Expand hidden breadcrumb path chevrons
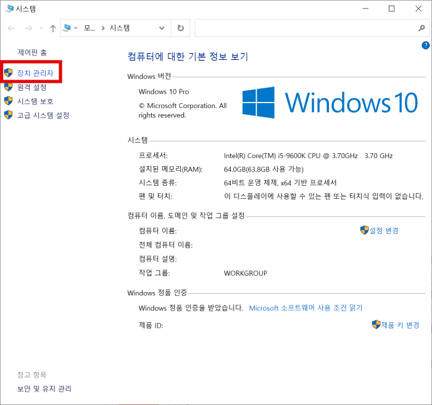Viewport: 432px width, 405px height. click(x=76, y=28)
